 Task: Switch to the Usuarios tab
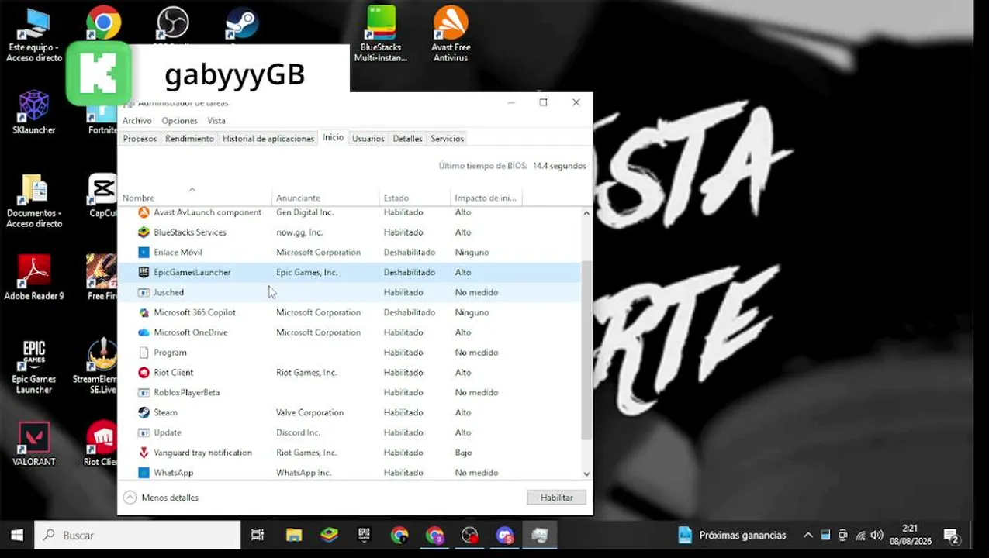pos(368,139)
